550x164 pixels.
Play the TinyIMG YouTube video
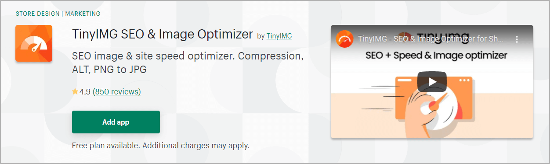[432, 82]
